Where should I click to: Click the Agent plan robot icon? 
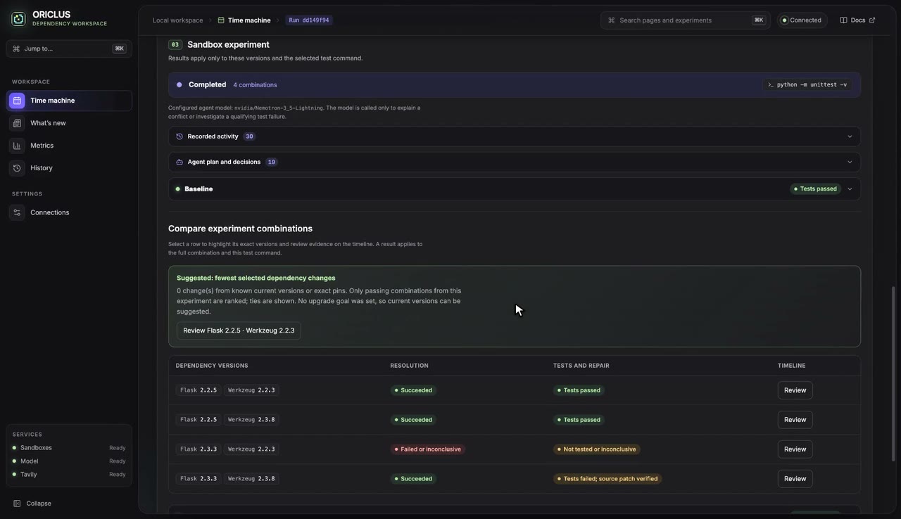tap(179, 162)
